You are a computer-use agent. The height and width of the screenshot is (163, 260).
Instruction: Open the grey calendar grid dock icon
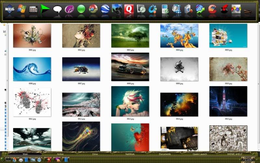(x=33, y=9)
